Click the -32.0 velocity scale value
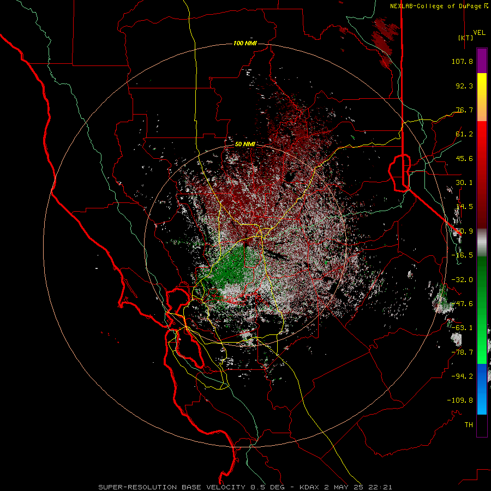This screenshot has height=491, width=491. click(x=462, y=280)
